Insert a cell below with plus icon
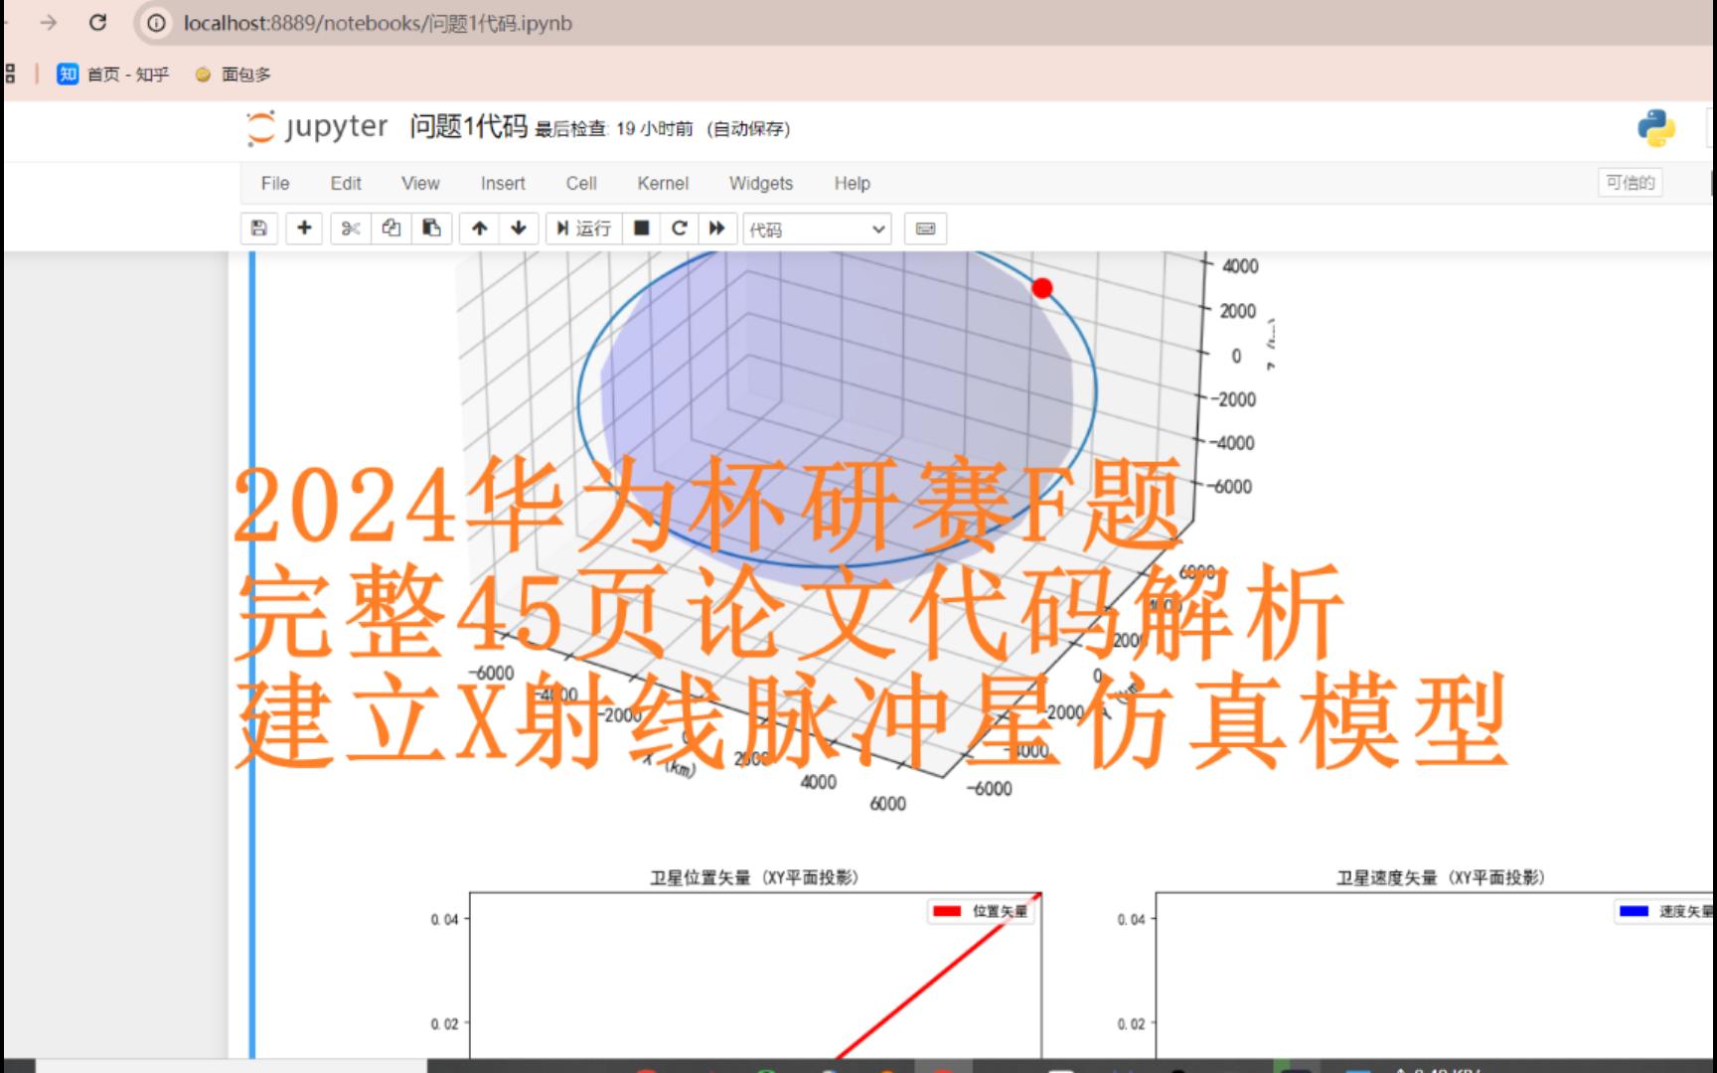The width and height of the screenshot is (1717, 1073). coord(304,229)
